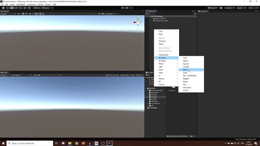Choose Wind Zone from the submenu

coord(191,88)
